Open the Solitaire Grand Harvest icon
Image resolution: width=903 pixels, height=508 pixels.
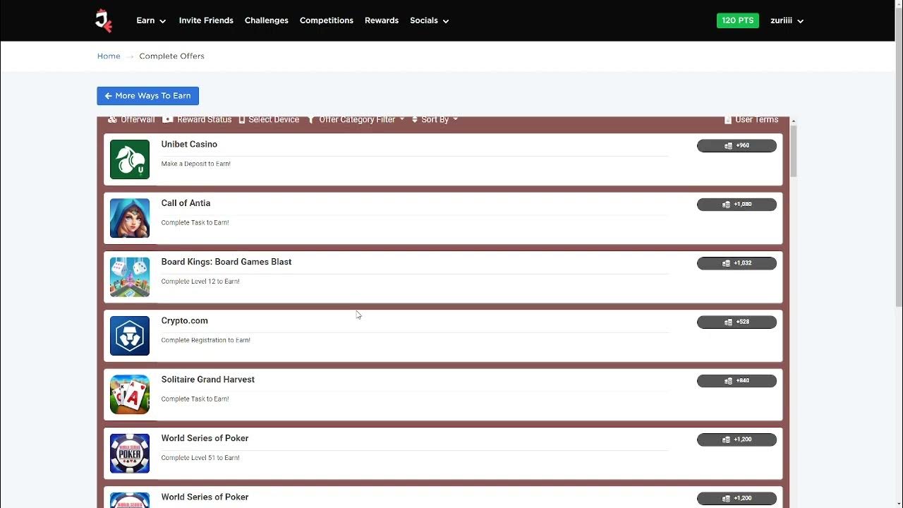point(130,394)
